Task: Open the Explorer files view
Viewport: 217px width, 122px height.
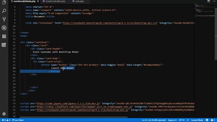Action: pyautogui.click(x=4, y=2)
